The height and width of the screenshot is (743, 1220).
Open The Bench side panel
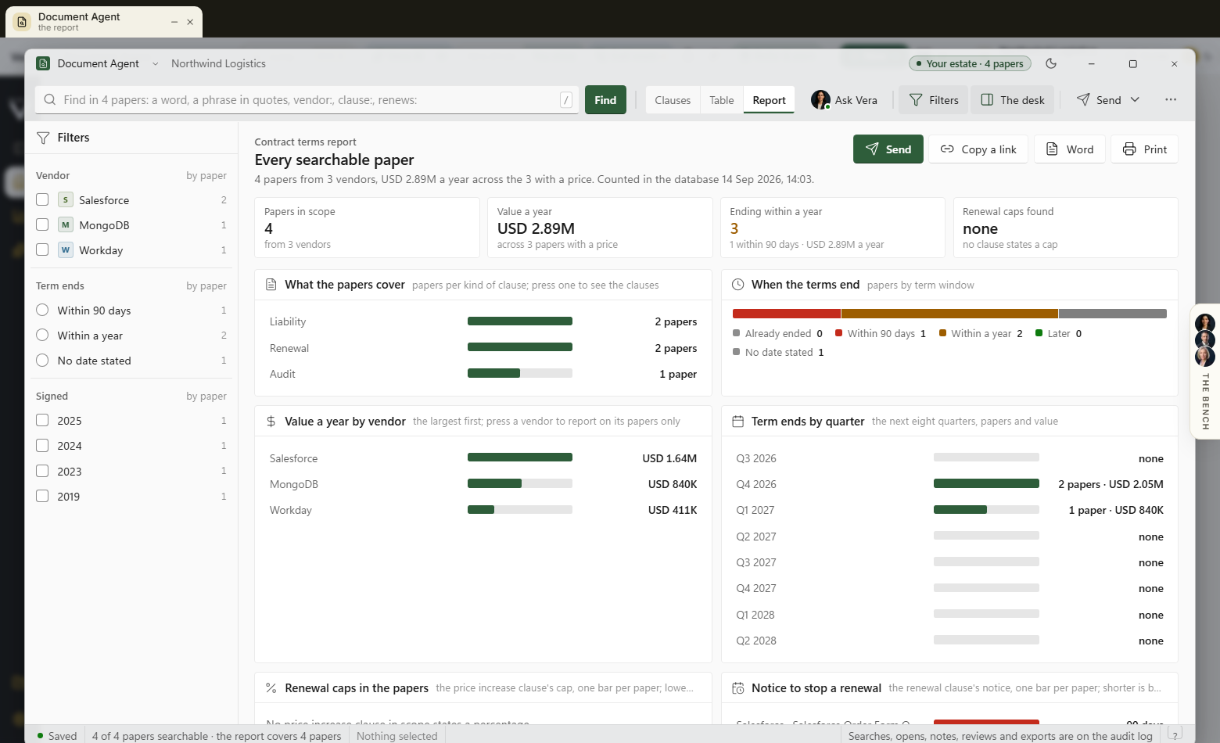coord(1205,371)
